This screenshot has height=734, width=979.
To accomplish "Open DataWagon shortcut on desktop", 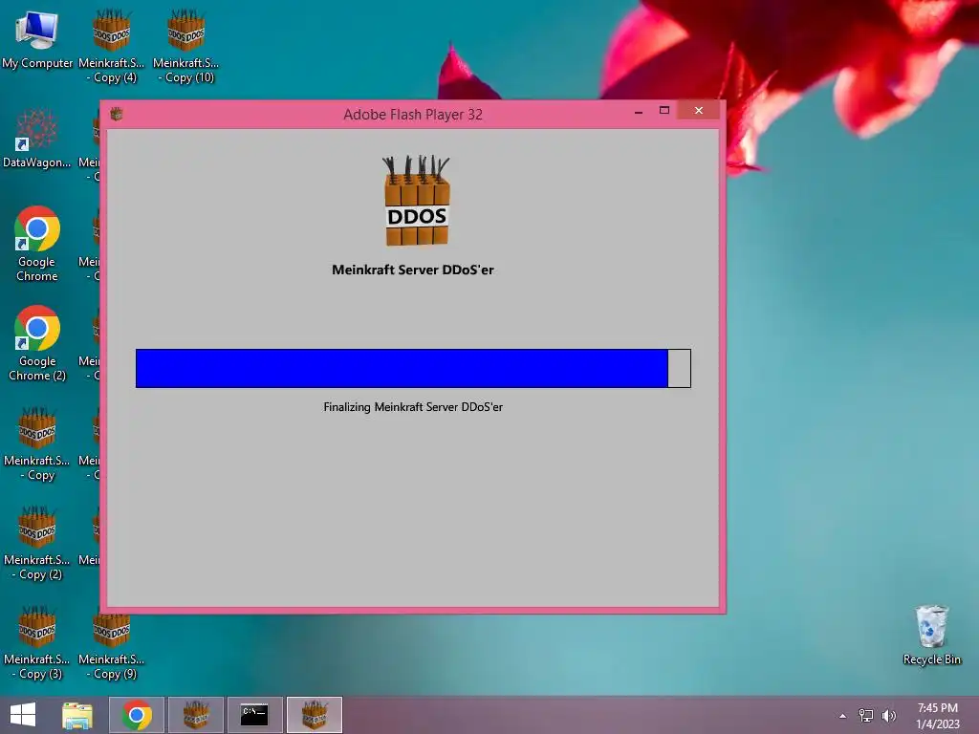I will (37, 139).
